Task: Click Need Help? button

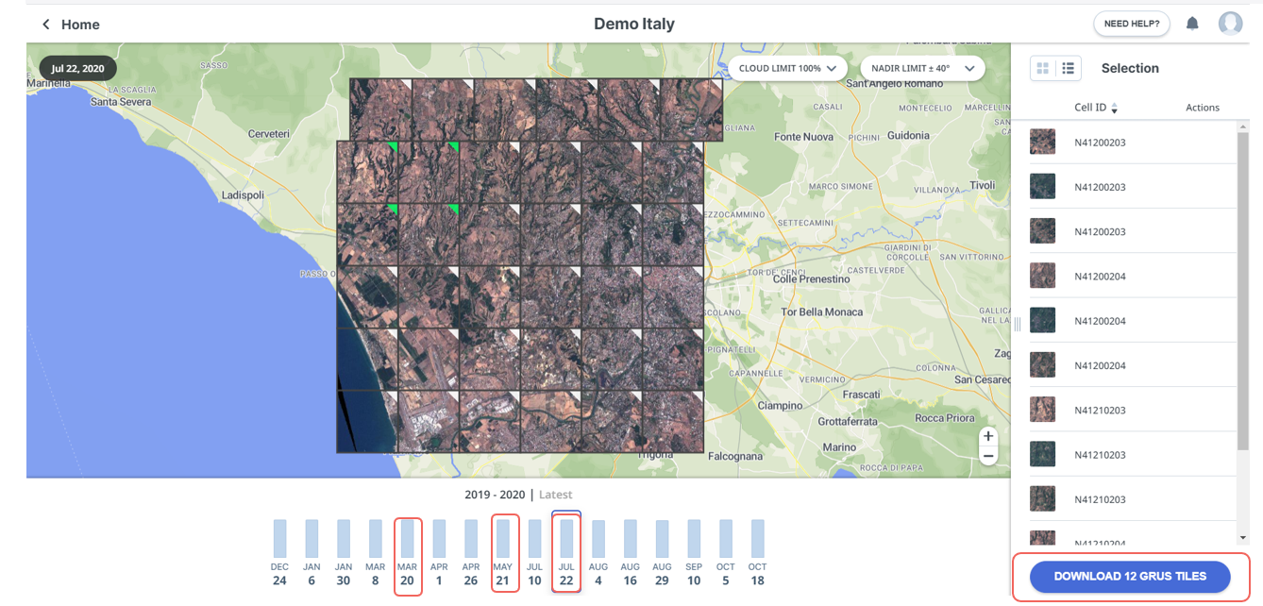Action: coord(1131,24)
